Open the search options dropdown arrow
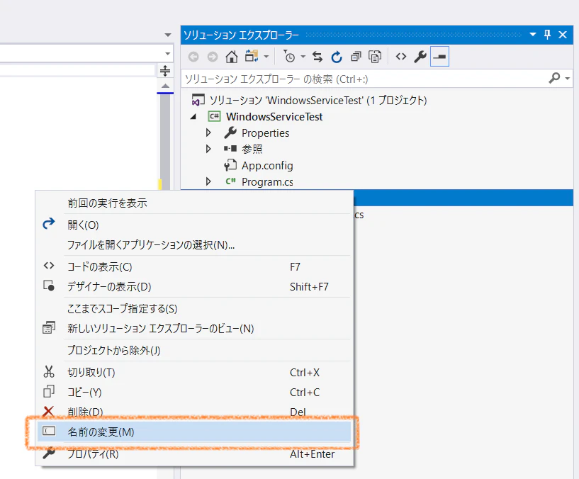 tap(567, 78)
